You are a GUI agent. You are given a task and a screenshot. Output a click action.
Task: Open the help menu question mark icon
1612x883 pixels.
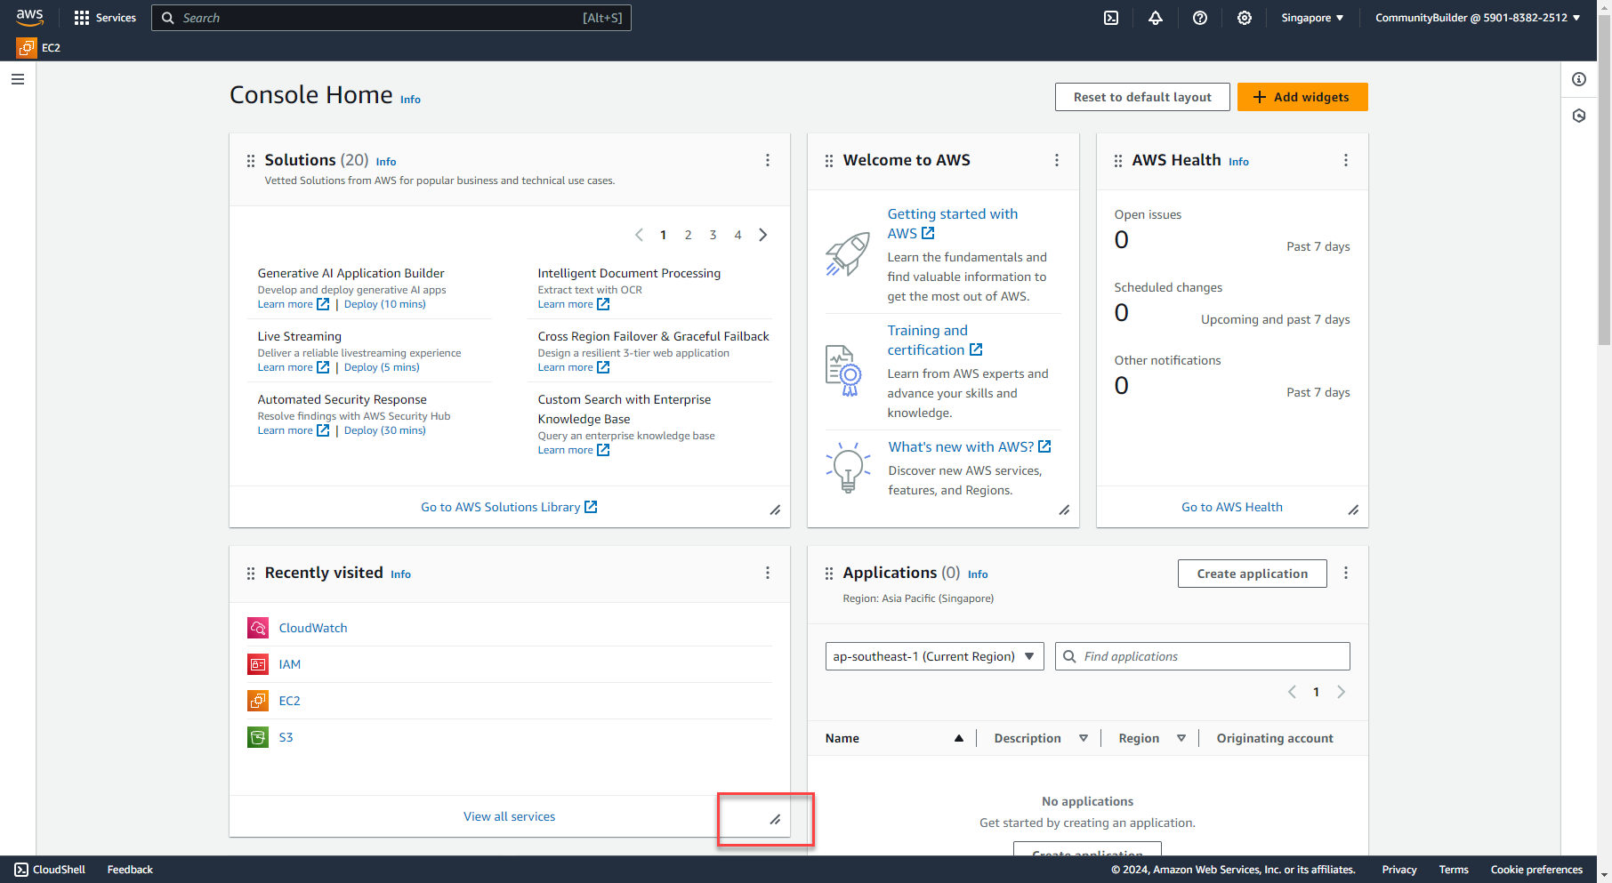[x=1199, y=18]
